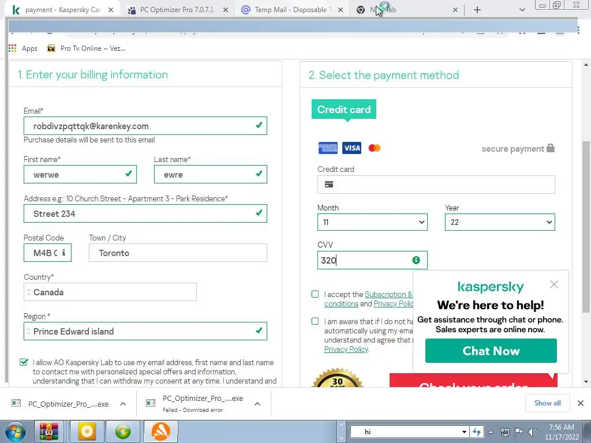Viewport: 591px width, 443px height.
Task: Open the volume speaker tray icon
Action: pyautogui.click(x=533, y=432)
